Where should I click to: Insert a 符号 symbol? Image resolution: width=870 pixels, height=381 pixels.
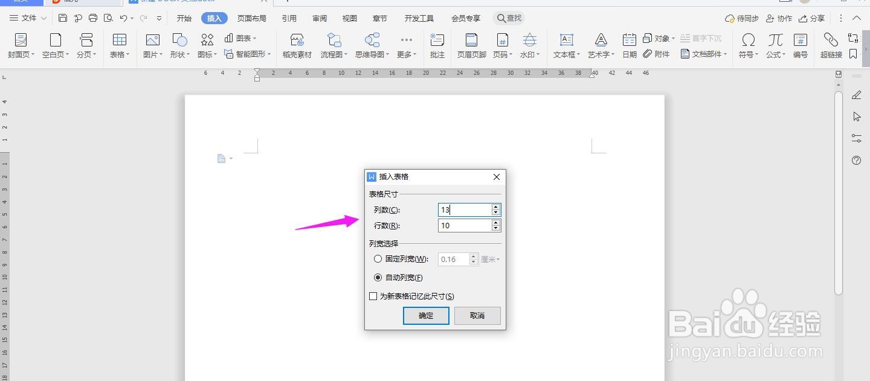tap(749, 46)
